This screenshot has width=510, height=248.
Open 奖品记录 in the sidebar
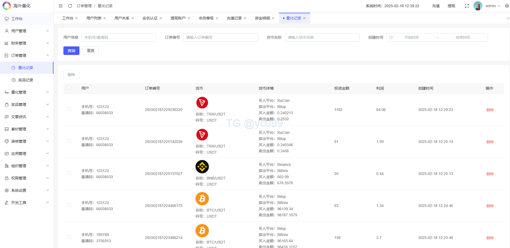tap(26, 80)
